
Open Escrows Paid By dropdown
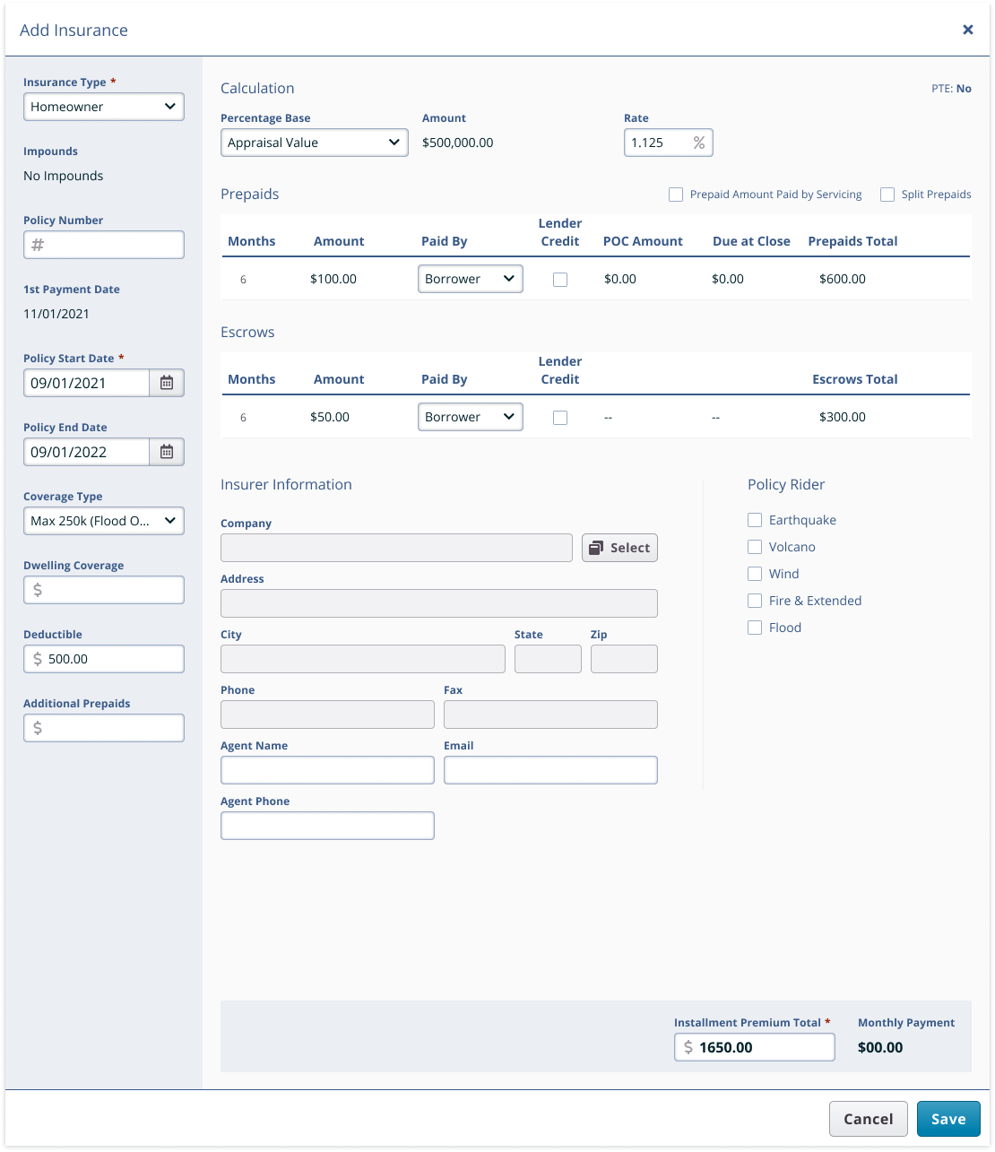click(471, 417)
